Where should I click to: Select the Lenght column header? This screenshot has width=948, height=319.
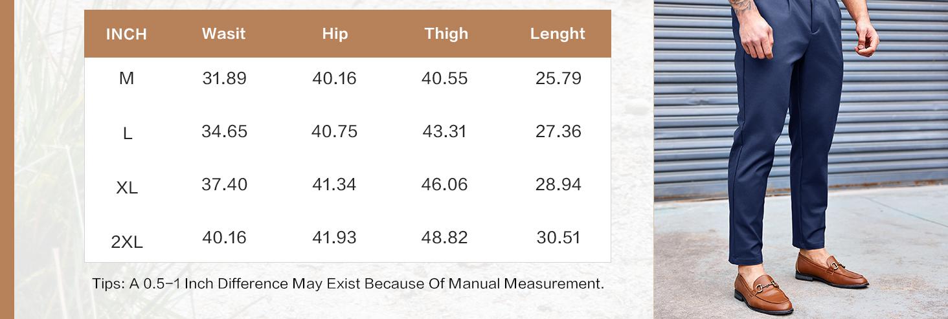(558, 34)
